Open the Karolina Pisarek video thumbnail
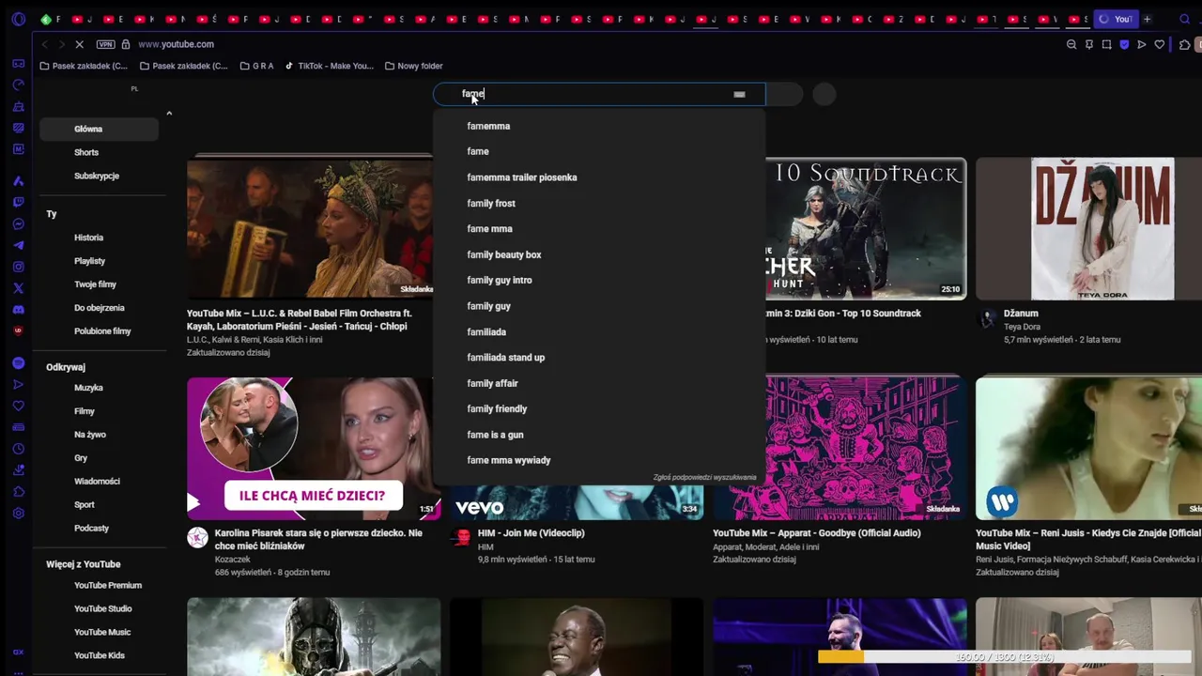This screenshot has height=676, width=1202. pyautogui.click(x=314, y=449)
